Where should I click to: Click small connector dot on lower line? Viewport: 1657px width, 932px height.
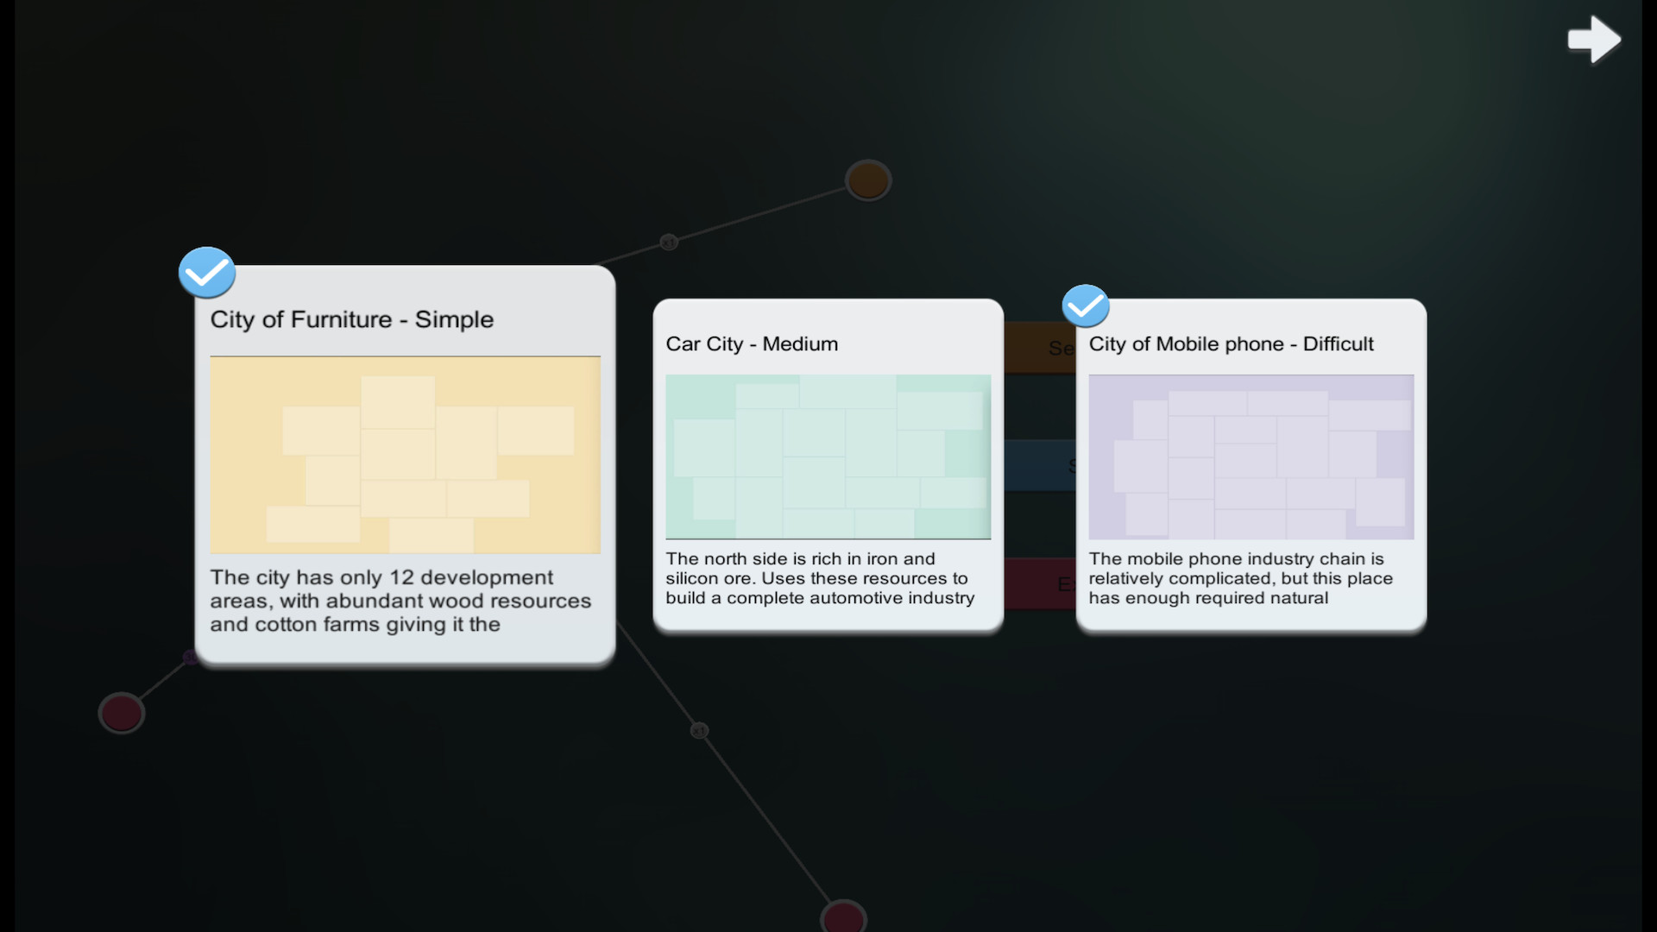pos(699,731)
